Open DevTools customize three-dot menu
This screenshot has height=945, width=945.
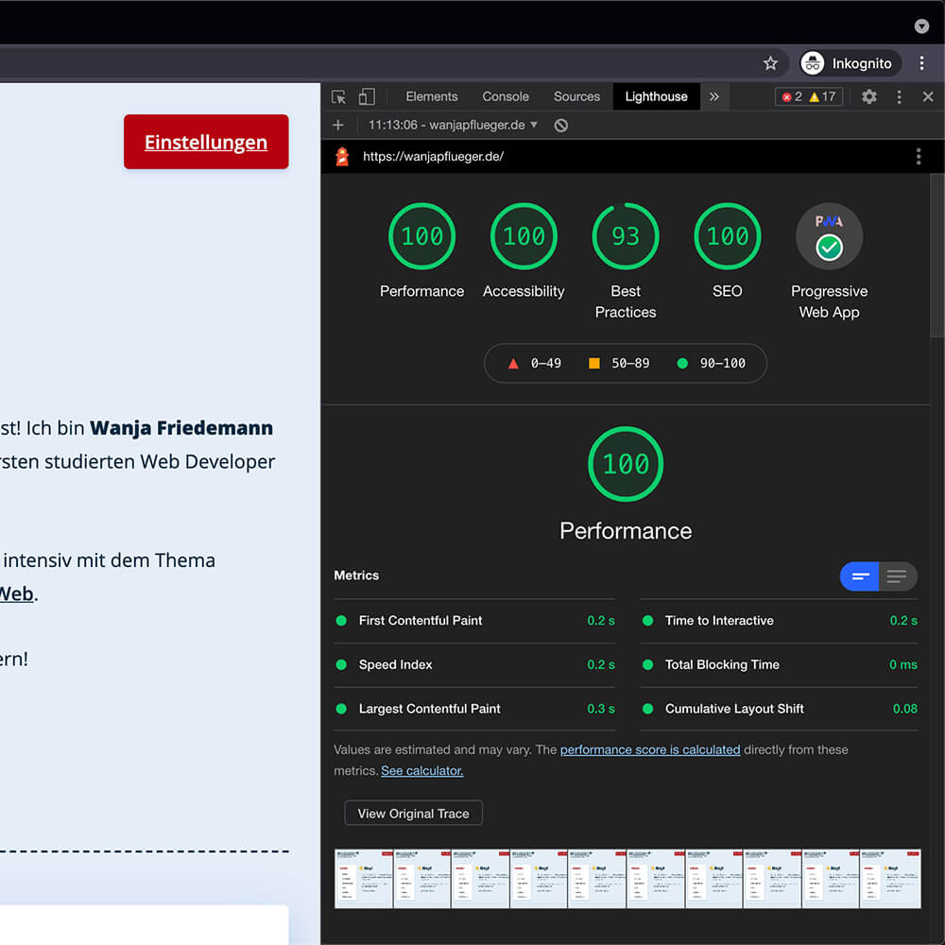click(x=899, y=96)
